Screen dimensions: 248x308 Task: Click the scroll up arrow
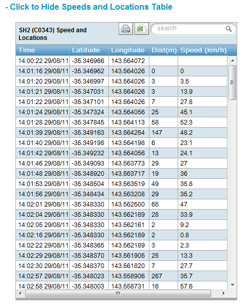click(x=233, y=60)
